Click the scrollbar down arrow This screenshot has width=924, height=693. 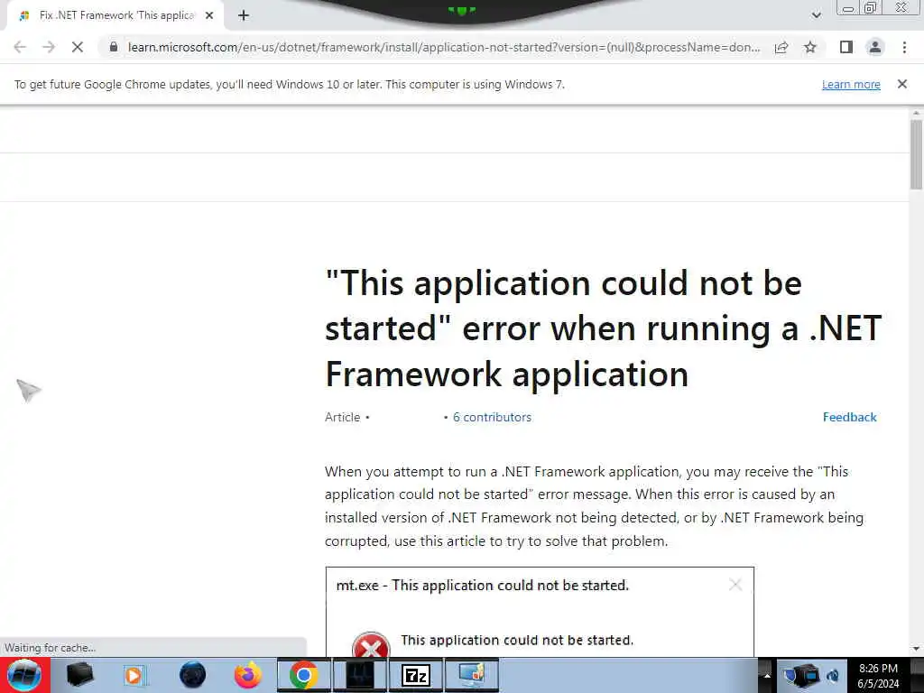pyautogui.click(x=916, y=649)
